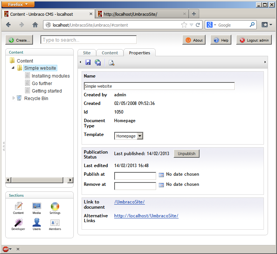277x254 pixels.
Task: Open the Users section icon
Action: click(x=37, y=224)
